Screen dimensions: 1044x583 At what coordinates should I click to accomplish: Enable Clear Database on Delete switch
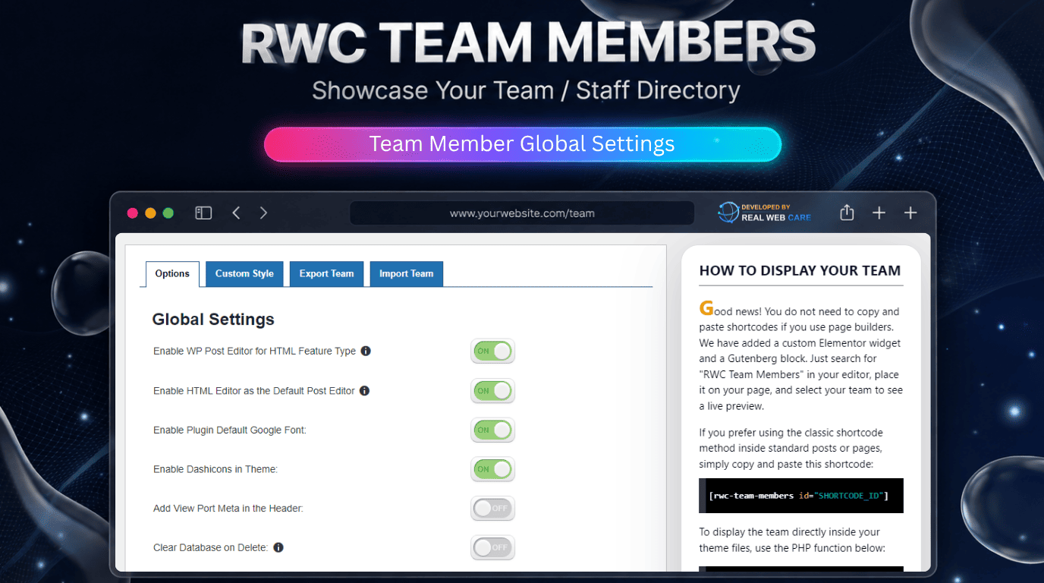click(x=493, y=547)
